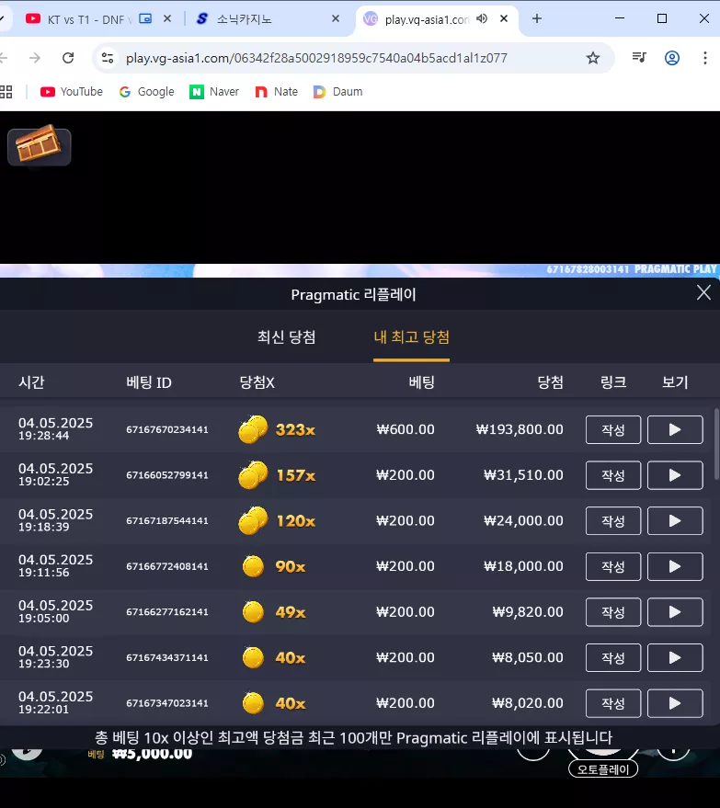Open the YouTube bookmark

[x=72, y=92]
